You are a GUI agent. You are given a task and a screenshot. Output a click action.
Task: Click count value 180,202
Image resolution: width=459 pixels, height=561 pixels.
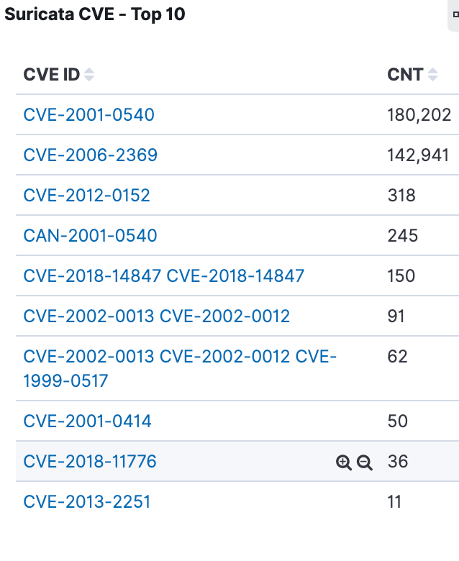tap(419, 114)
